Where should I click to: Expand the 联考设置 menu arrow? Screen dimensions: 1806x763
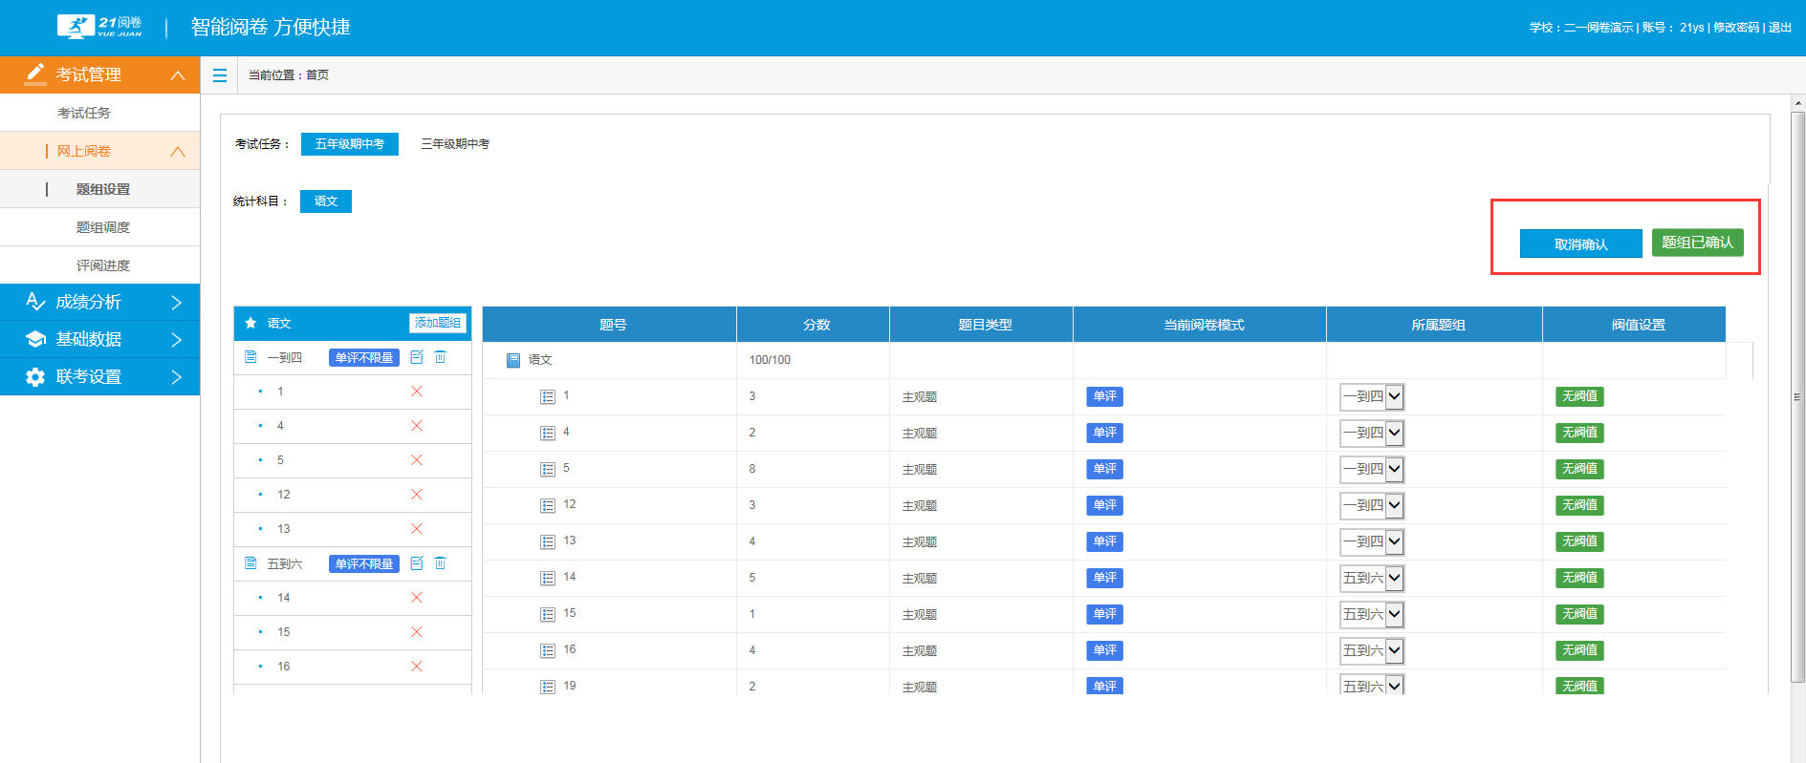click(x=177, y=376)
